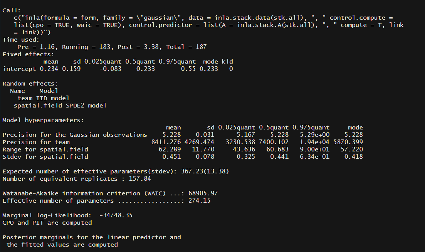
Task: Click the "spatial.field SPDE2 model" line
Action: [x=60, y=106]
